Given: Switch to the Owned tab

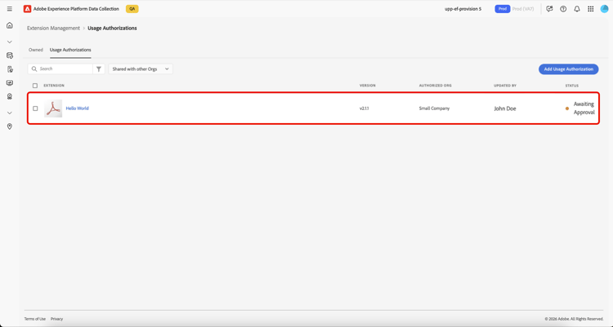Looking at the screenshot, I should click(36, 50).
